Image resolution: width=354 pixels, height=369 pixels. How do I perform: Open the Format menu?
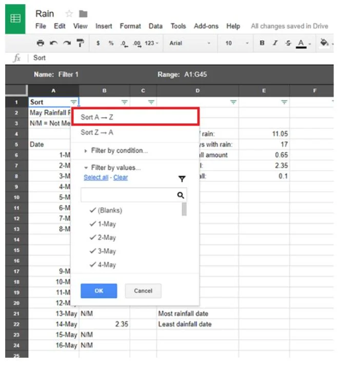pyautogui.click(x=130, y=26)
